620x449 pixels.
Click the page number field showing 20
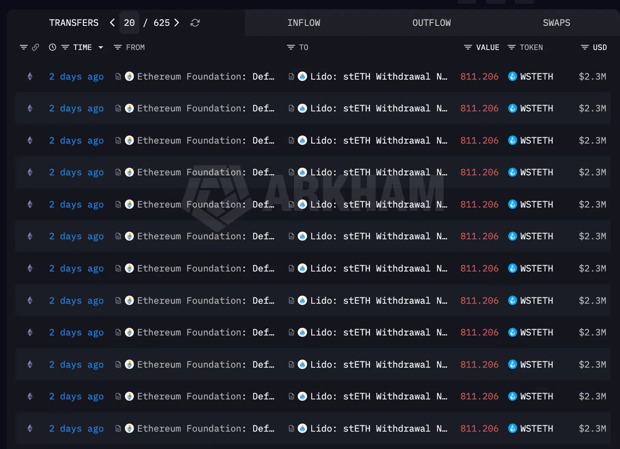click(129, 22)
